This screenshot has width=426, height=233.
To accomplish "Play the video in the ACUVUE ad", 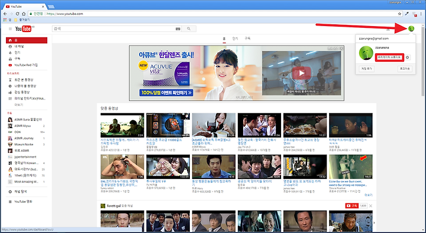I will [301, 74].
